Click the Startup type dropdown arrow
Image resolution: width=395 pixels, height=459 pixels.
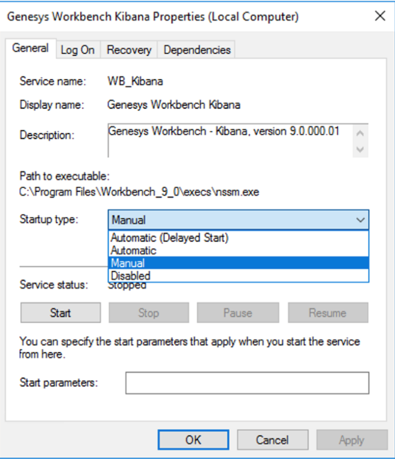(360, 220)
